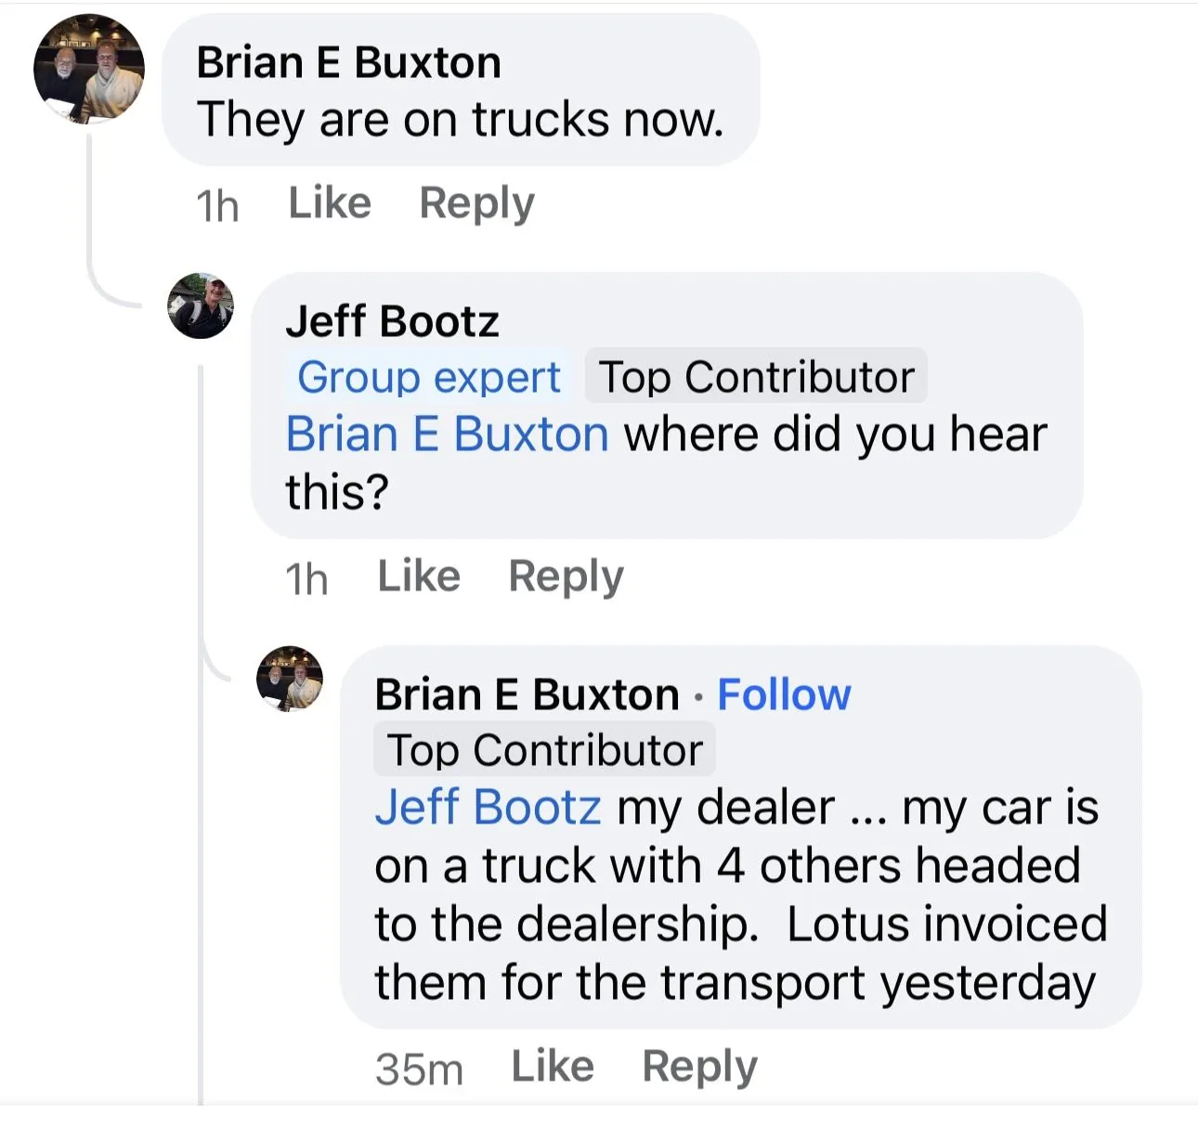This screenshot has height=1127, width=1198.
Task: Open the Jeff Bootz mention in Brian's reply
Action: (x=488, y=807)
